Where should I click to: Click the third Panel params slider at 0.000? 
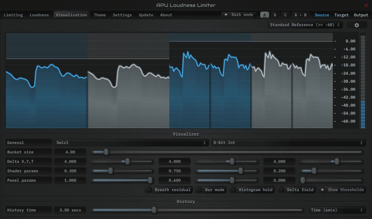click(302, 180)
